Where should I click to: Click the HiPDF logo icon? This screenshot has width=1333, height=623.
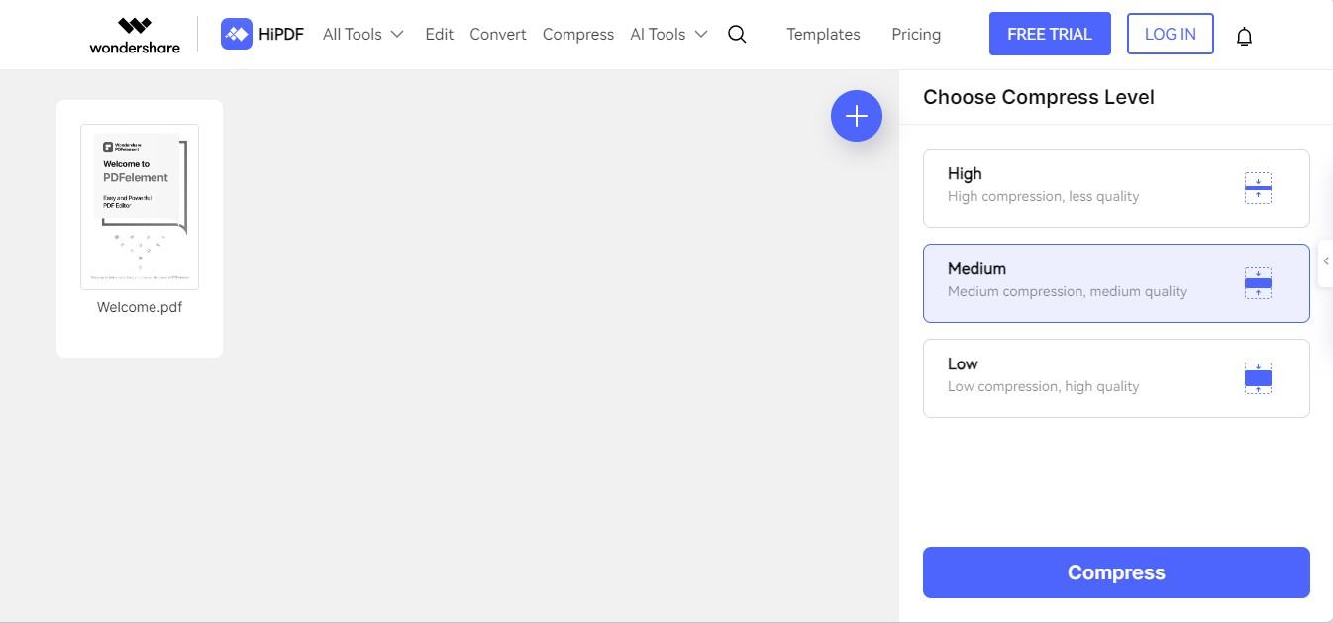[237, 34]
